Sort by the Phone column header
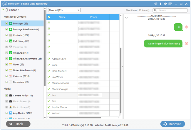 tap(94, 17)
